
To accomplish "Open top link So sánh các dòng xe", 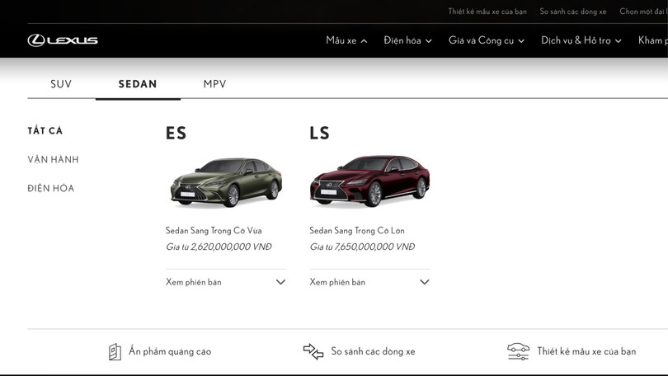I will tap(573, 12).
